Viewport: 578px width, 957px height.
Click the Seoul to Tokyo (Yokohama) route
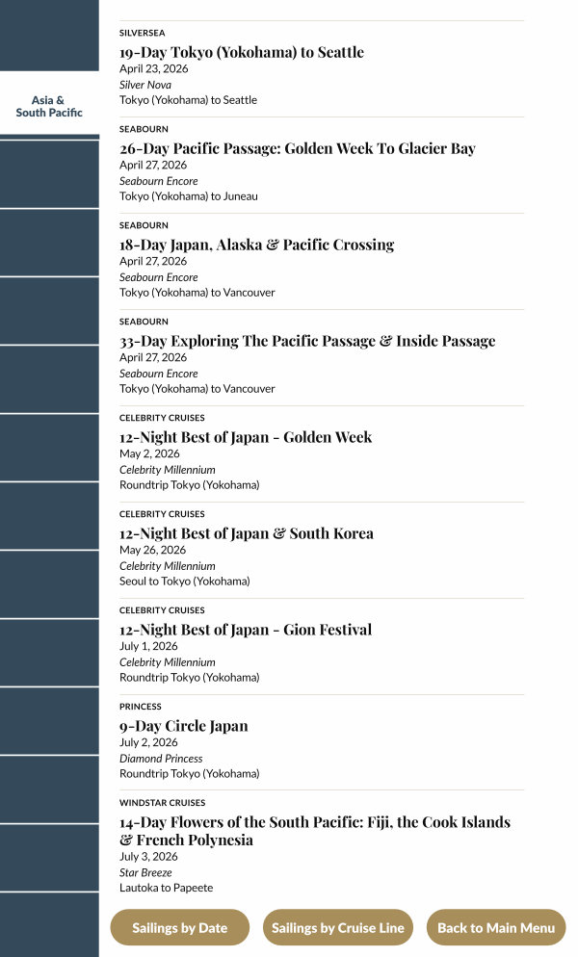(x=184, y=582)
